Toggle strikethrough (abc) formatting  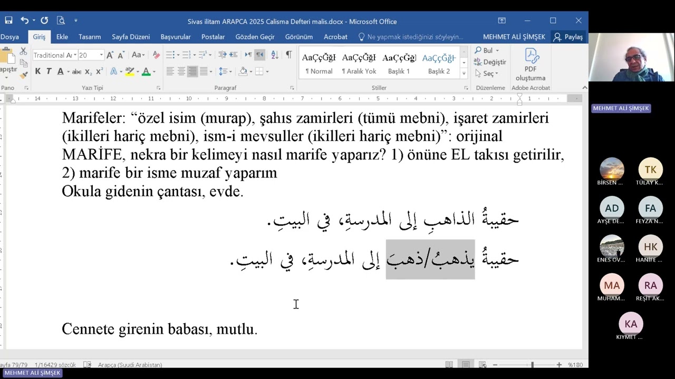click(x=77, y=72)
